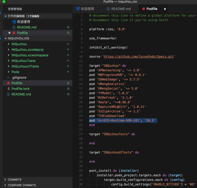The image size is (197, 188).
Task: Click the green macOS window button
Action: 4,2
